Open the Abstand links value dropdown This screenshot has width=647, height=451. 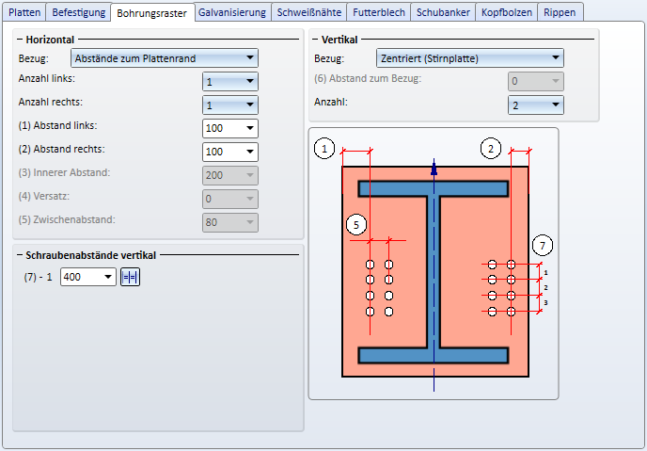[x=229, y=128]
